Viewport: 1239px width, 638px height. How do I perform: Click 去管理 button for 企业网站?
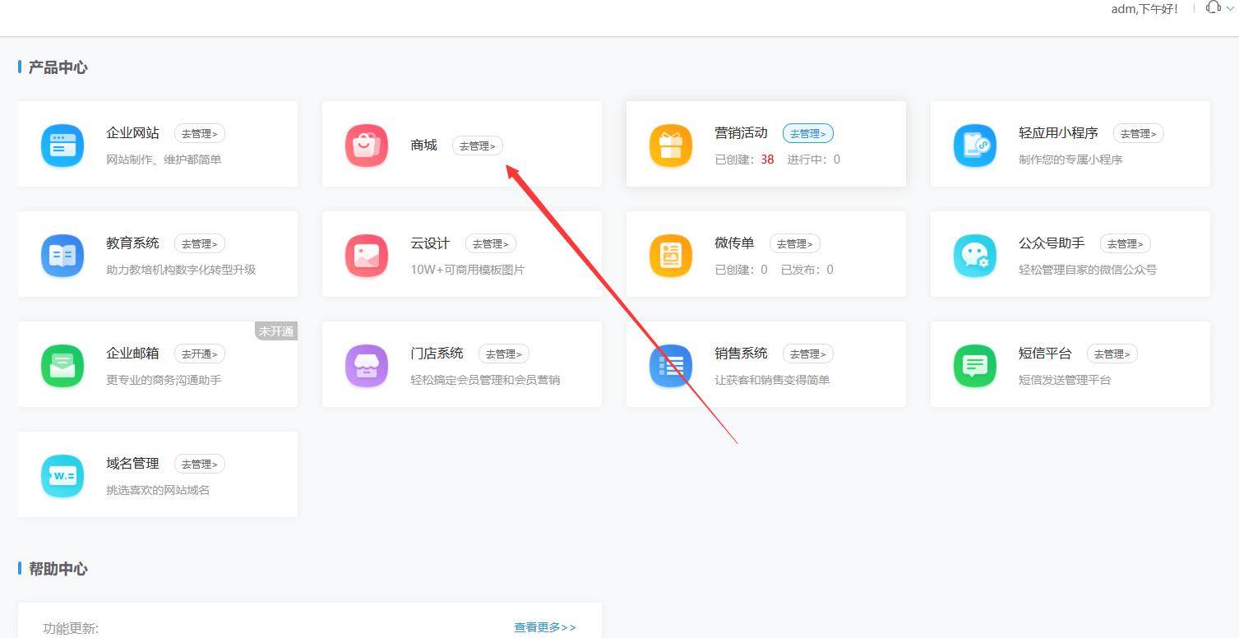pos(200,133)
